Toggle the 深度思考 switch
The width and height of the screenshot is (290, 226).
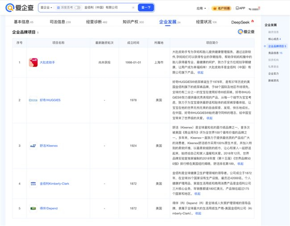(78, 8)
